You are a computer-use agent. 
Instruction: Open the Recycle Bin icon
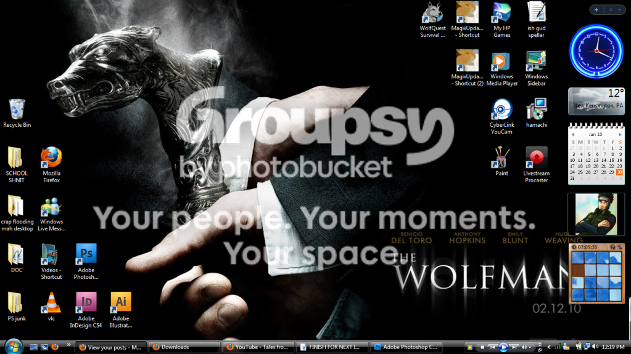pos(17,113)
